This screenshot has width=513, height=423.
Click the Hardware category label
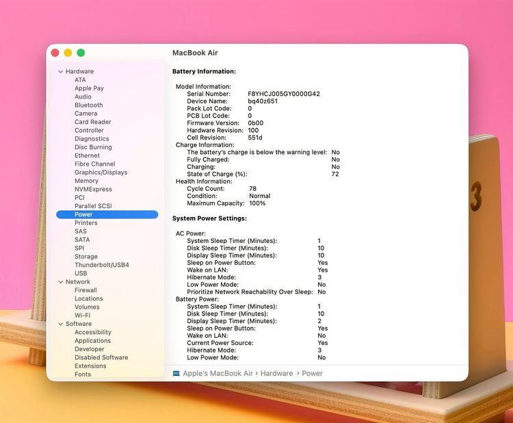pyautogui.click(x=79, y=71)
